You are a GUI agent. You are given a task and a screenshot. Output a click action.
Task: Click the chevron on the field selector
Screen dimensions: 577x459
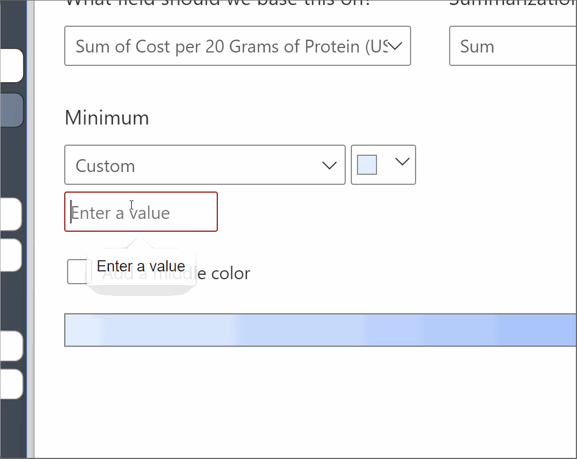tap(395, 46)
